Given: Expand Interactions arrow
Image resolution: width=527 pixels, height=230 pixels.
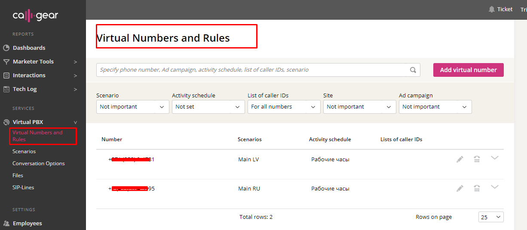Looking at the screenshot, I should [x=75, y=76].
